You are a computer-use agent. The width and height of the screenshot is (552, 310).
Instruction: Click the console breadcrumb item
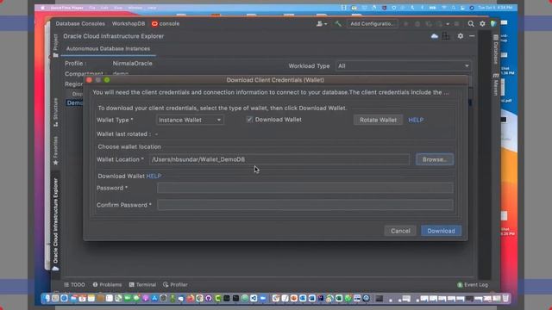(x=166, y=23)
